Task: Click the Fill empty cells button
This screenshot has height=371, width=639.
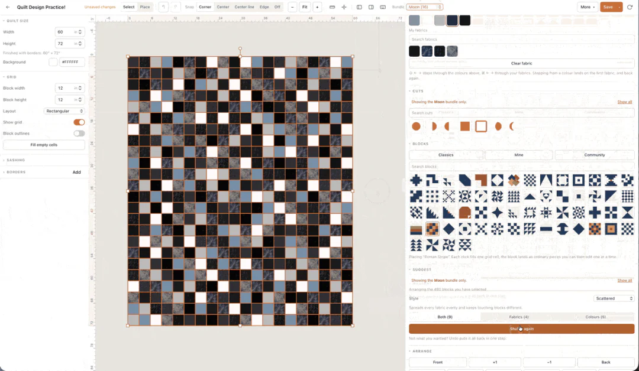Action: coord(44,145)
